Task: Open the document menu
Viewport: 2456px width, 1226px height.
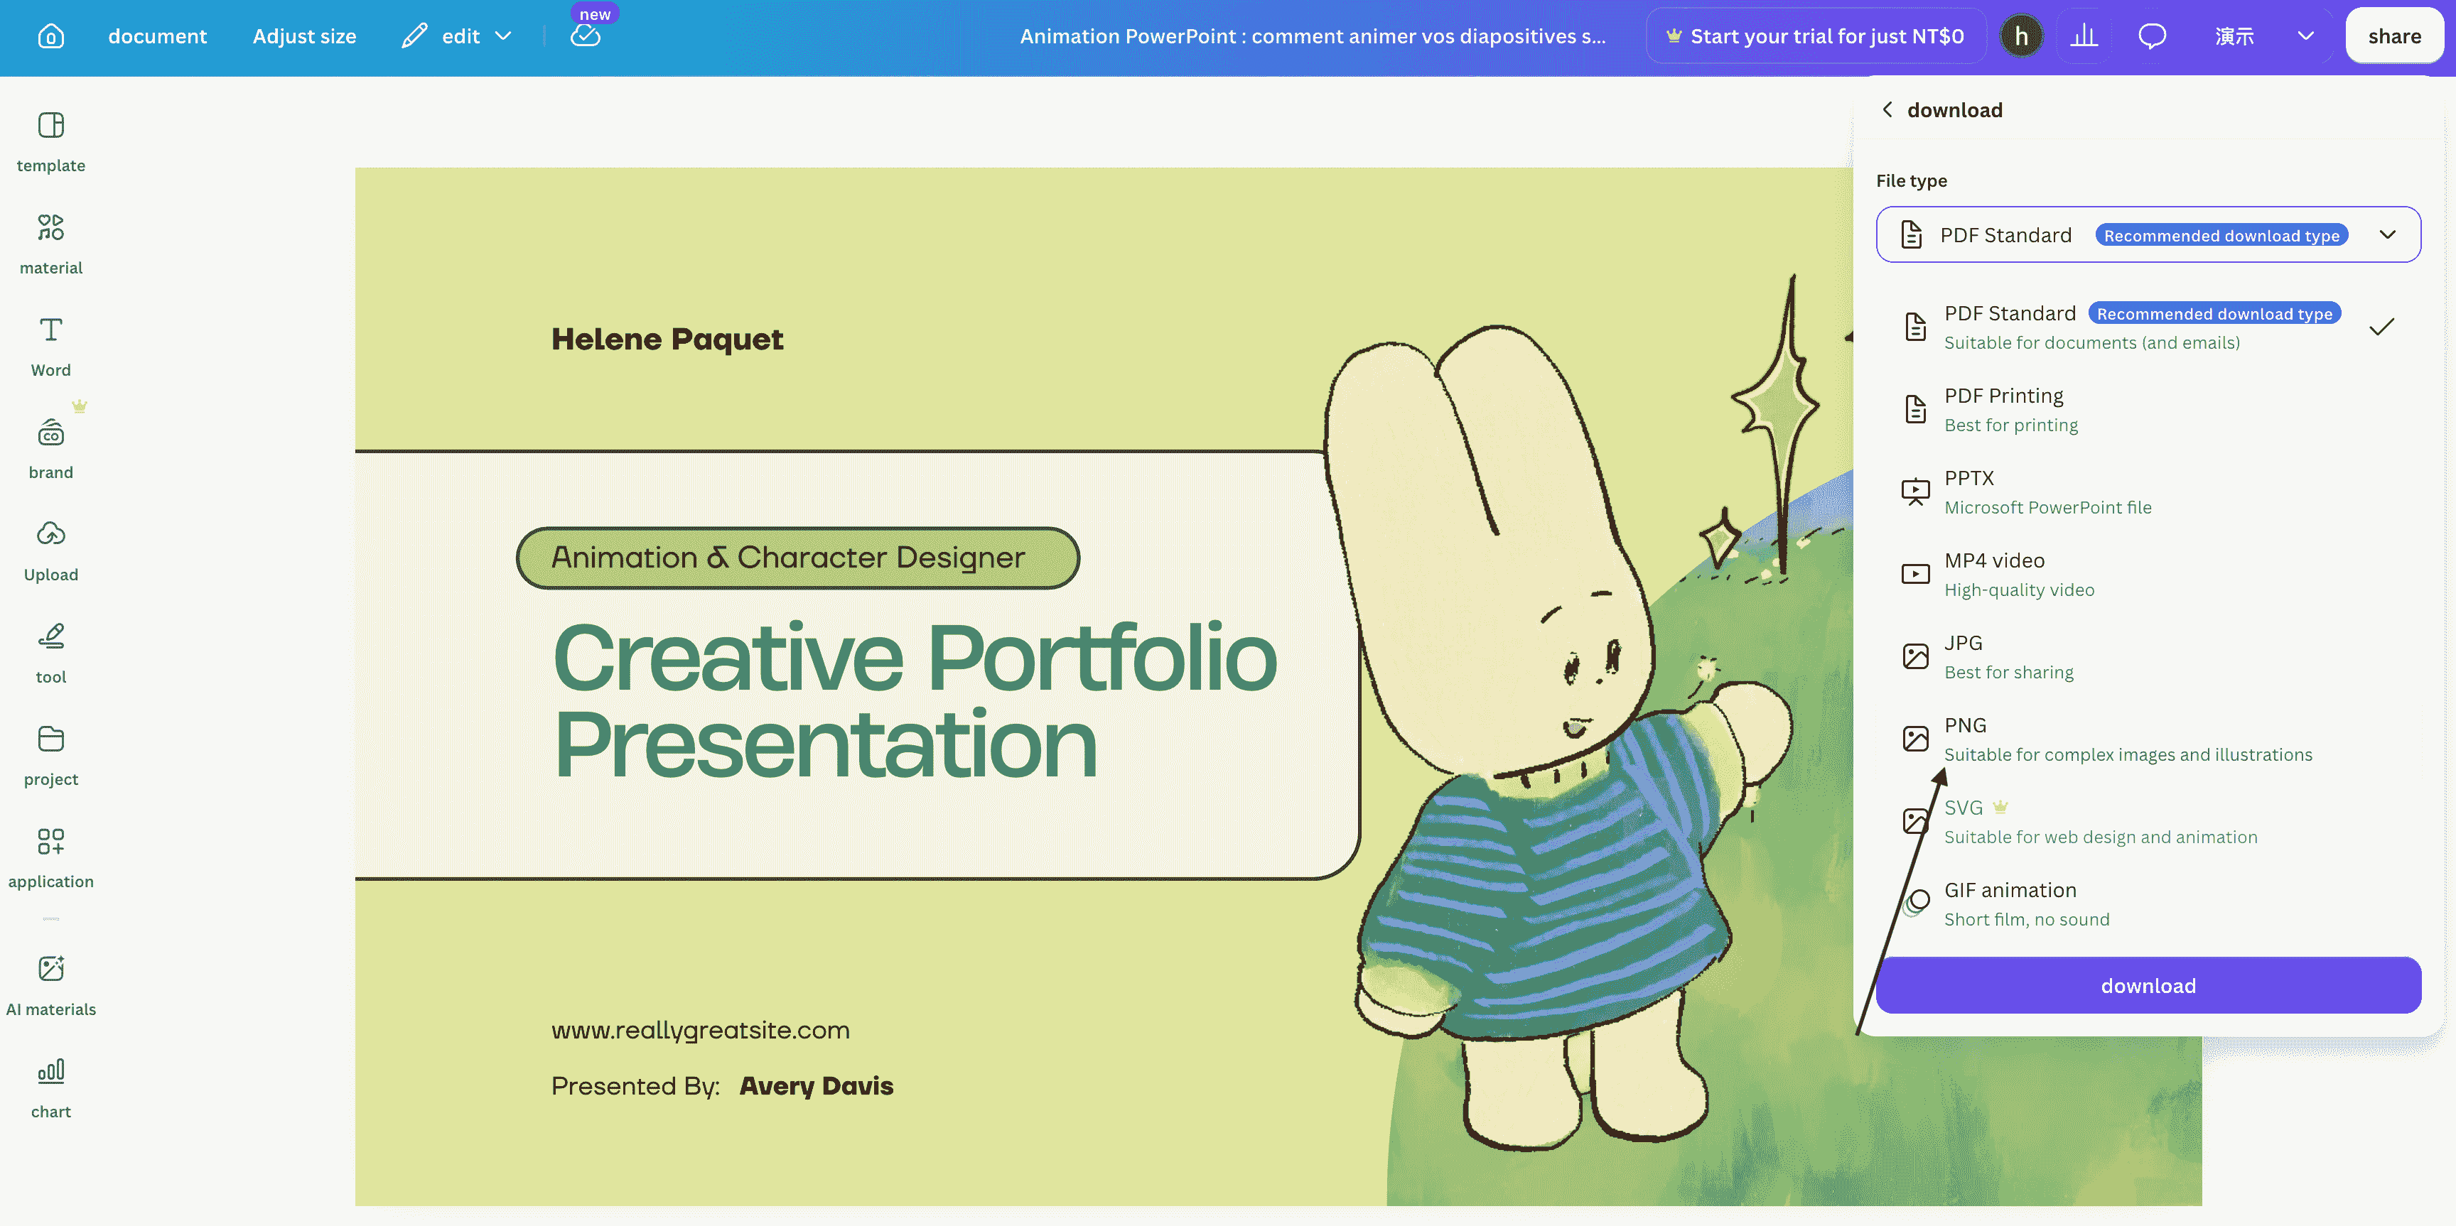Action: click(x=157, y=36)
